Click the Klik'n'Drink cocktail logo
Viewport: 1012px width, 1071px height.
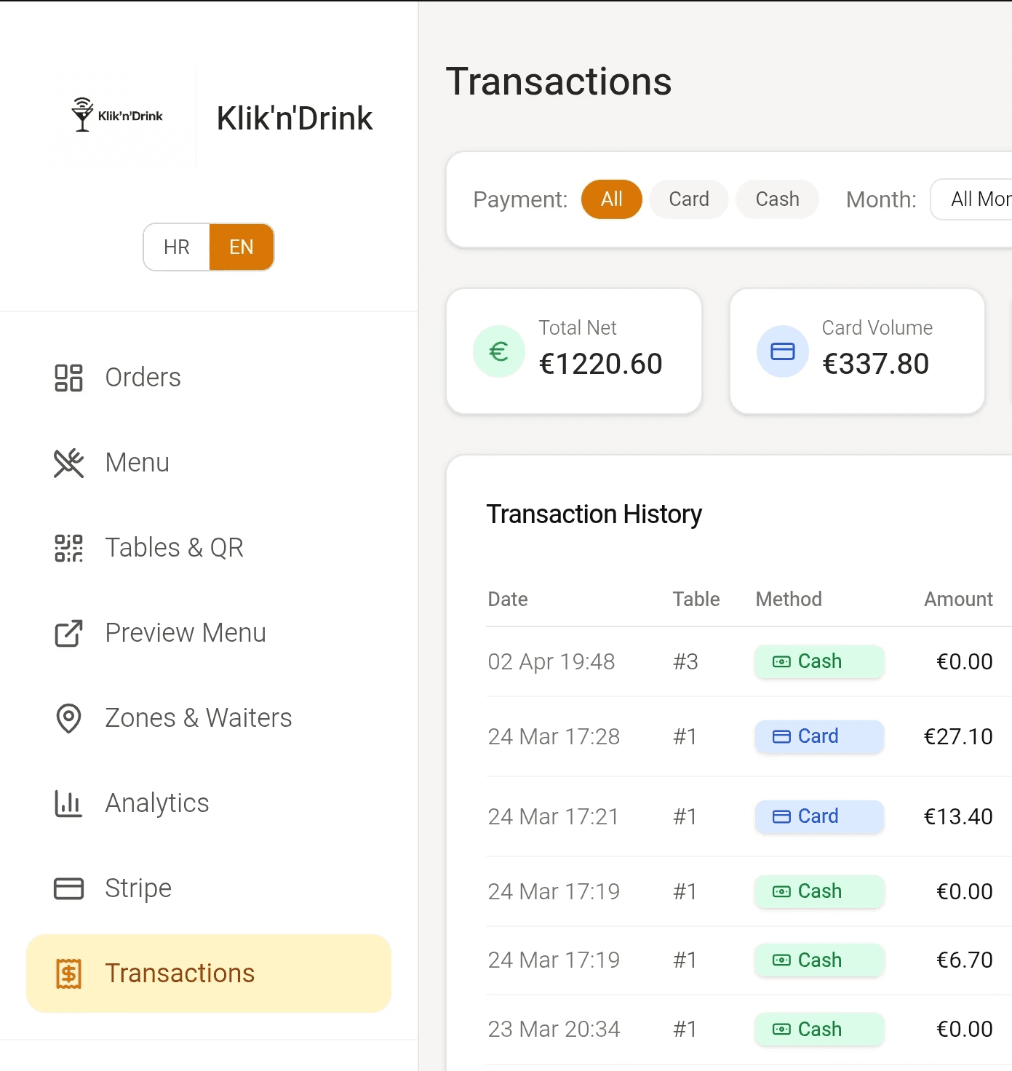[117, 115]
